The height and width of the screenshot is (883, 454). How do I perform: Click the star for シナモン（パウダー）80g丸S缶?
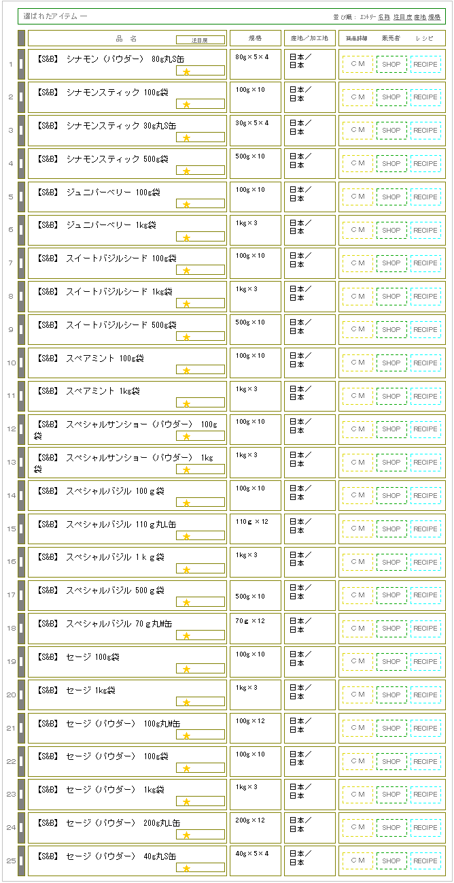click(x=186, y=71)
